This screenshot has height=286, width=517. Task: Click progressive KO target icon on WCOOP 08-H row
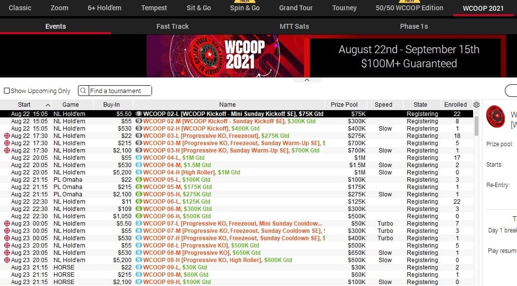click(x=7, y=260)
